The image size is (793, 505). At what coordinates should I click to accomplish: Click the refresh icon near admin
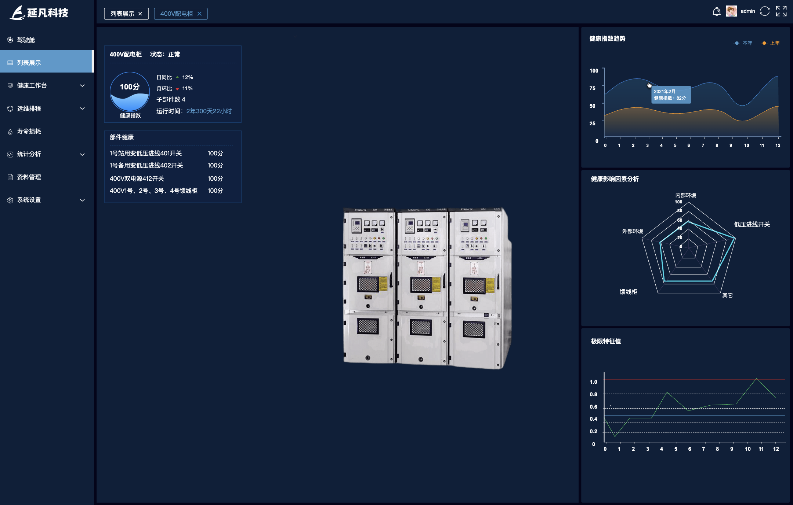[765, 11]
